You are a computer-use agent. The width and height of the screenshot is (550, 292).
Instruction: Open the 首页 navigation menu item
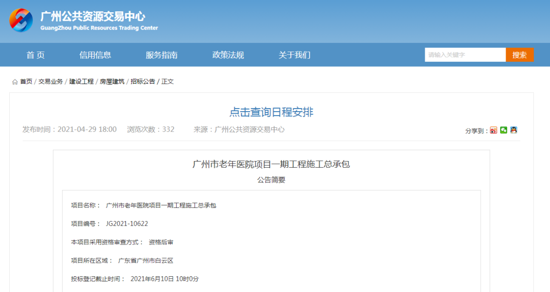coord(36,55)
